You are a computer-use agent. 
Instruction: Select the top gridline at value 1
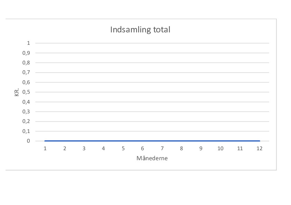[152, 43]
